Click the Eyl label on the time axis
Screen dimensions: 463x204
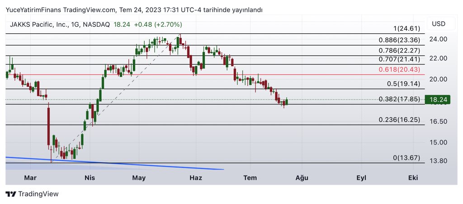click(361, 178)
